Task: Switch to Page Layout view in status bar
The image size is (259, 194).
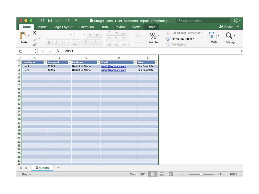Action: (162, 174)
